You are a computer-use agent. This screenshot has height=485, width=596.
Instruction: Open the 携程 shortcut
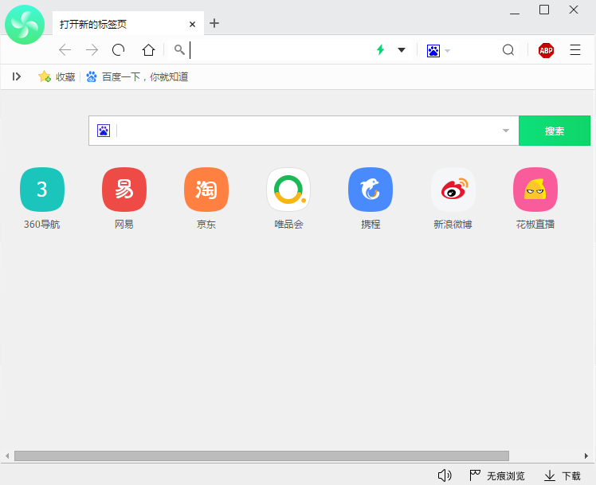pyautogui.click(x=371, y=198)
